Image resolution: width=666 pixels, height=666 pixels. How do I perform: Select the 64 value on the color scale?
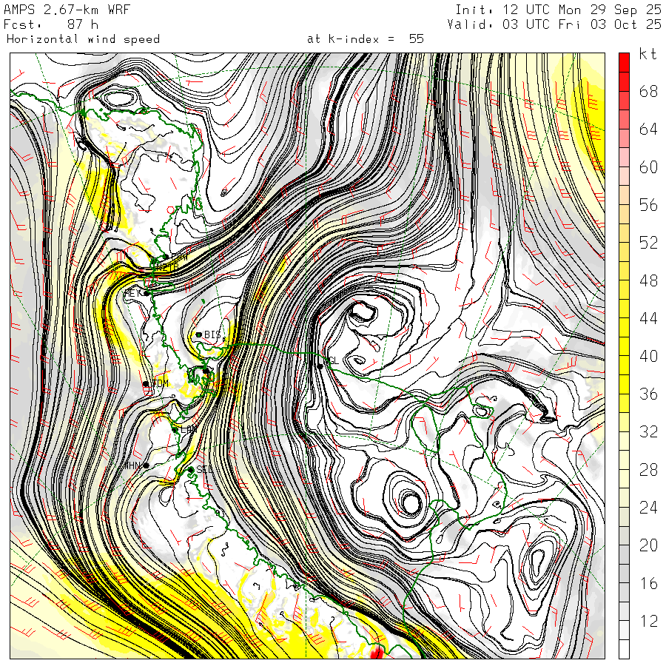(648, 129)
